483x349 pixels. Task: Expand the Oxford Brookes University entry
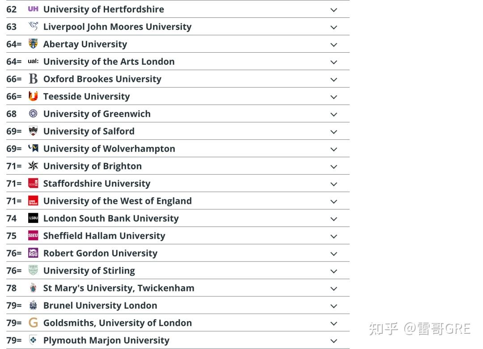334,79
